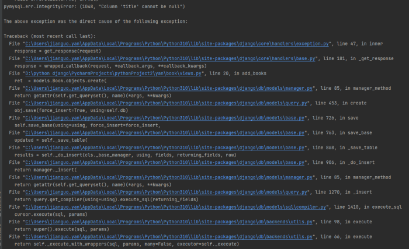Open the models\base.py link at line 726

coord(165,118)
